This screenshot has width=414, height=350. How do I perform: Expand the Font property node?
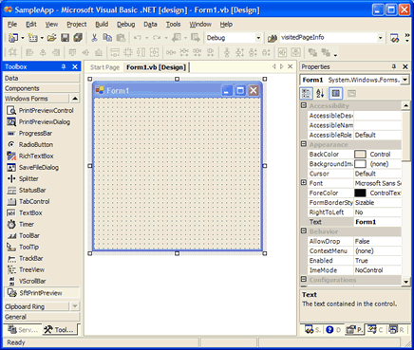point(304,183)
